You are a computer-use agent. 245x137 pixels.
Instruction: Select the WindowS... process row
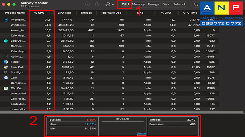[x=109, y=25]
